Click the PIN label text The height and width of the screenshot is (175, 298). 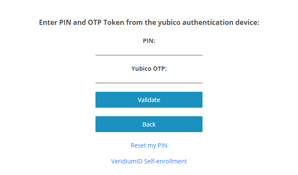(149, 41)
